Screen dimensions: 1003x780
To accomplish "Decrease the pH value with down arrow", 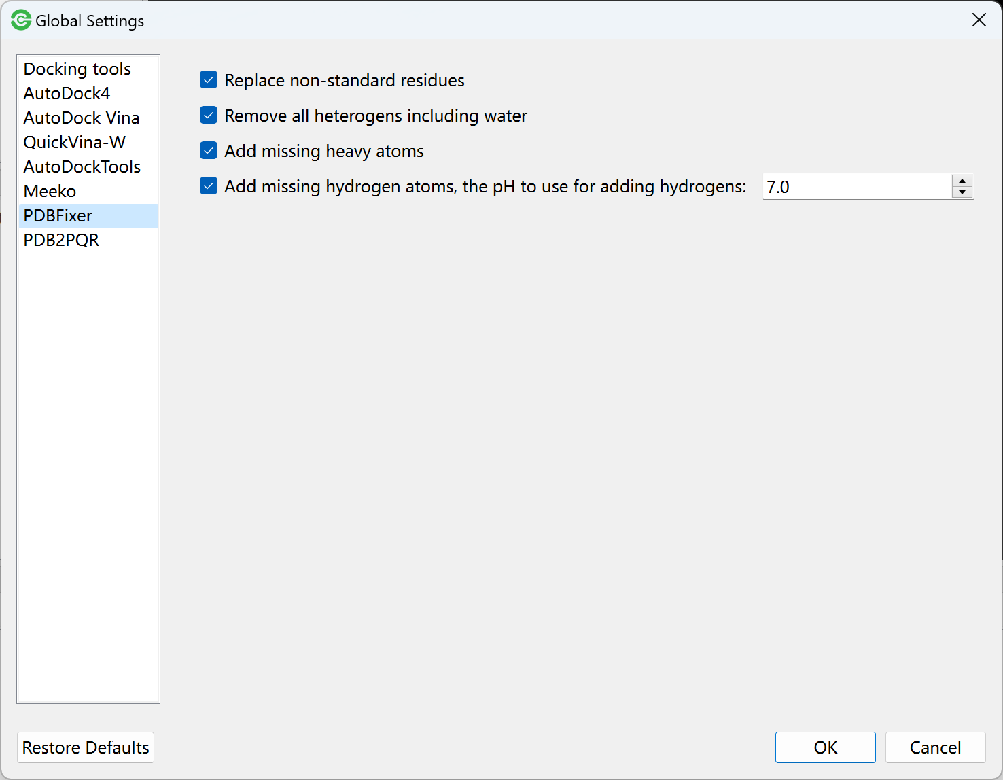I will coord(962,192).
